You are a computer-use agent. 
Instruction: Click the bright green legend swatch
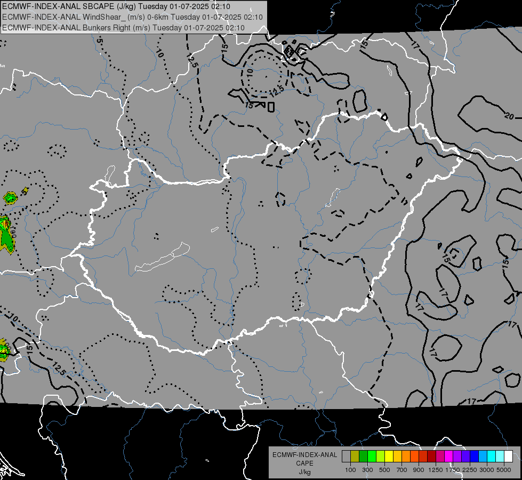coord(372,457)
